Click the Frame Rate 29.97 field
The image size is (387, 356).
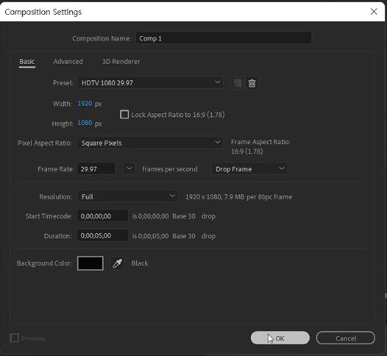[x=96, y=169]
